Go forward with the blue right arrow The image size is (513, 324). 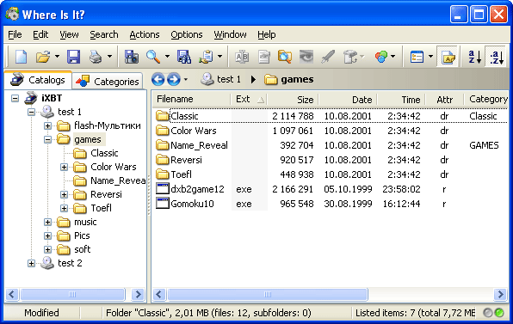click(174, 79)
